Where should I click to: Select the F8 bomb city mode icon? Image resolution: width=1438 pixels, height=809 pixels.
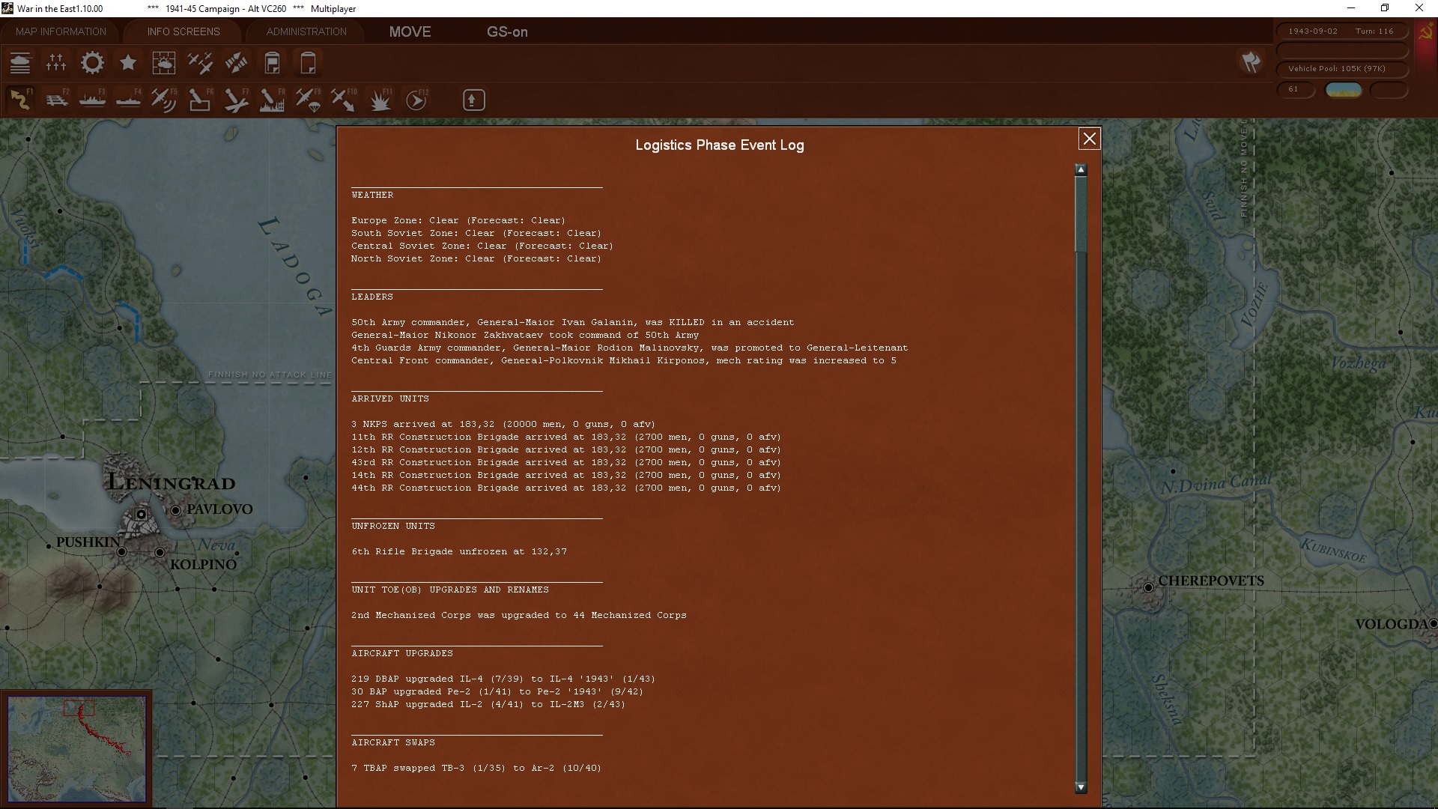(x=271, y=100)
